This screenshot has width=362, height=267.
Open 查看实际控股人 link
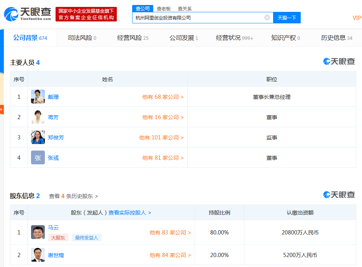tap(129, 213)
